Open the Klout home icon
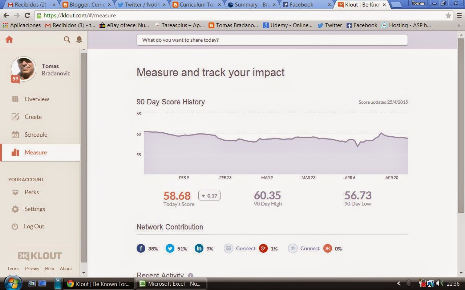This screenshot has width=465, height=290. (9, 40)
